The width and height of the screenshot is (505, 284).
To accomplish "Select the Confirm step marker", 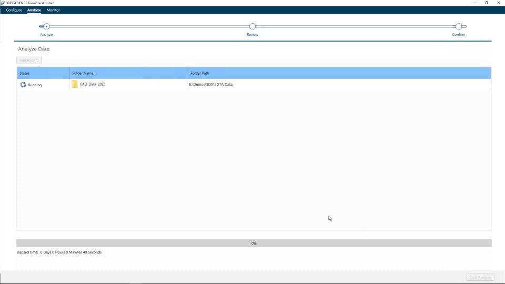I will pos(459,26).
